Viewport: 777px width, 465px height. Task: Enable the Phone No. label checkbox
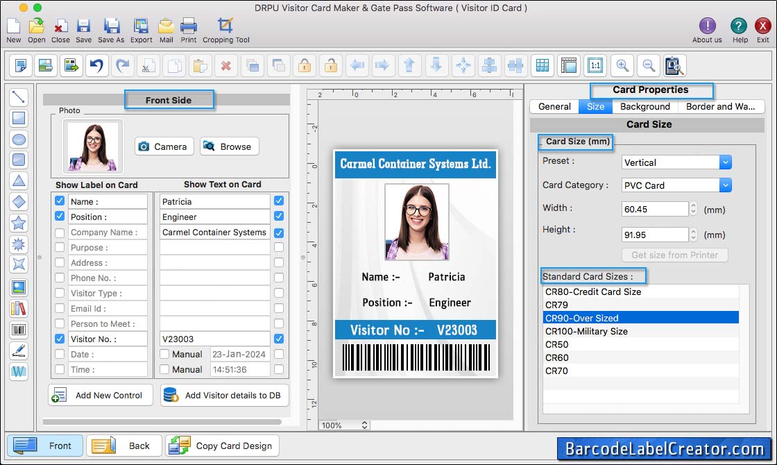[x=60, y=278]
